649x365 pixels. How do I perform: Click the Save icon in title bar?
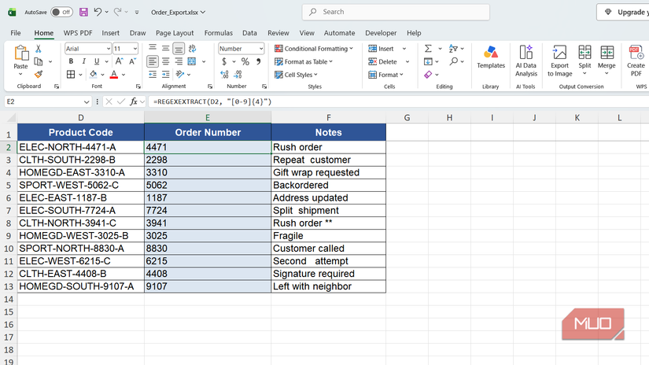[83, 12]
